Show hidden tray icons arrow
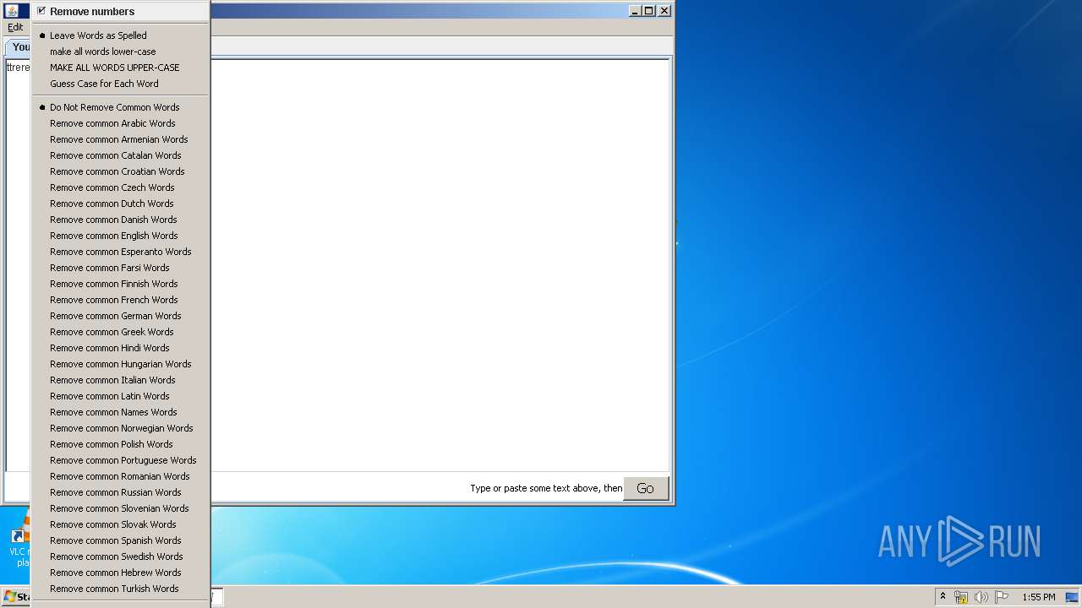1082x608 pixels. (x=943, y=596)
